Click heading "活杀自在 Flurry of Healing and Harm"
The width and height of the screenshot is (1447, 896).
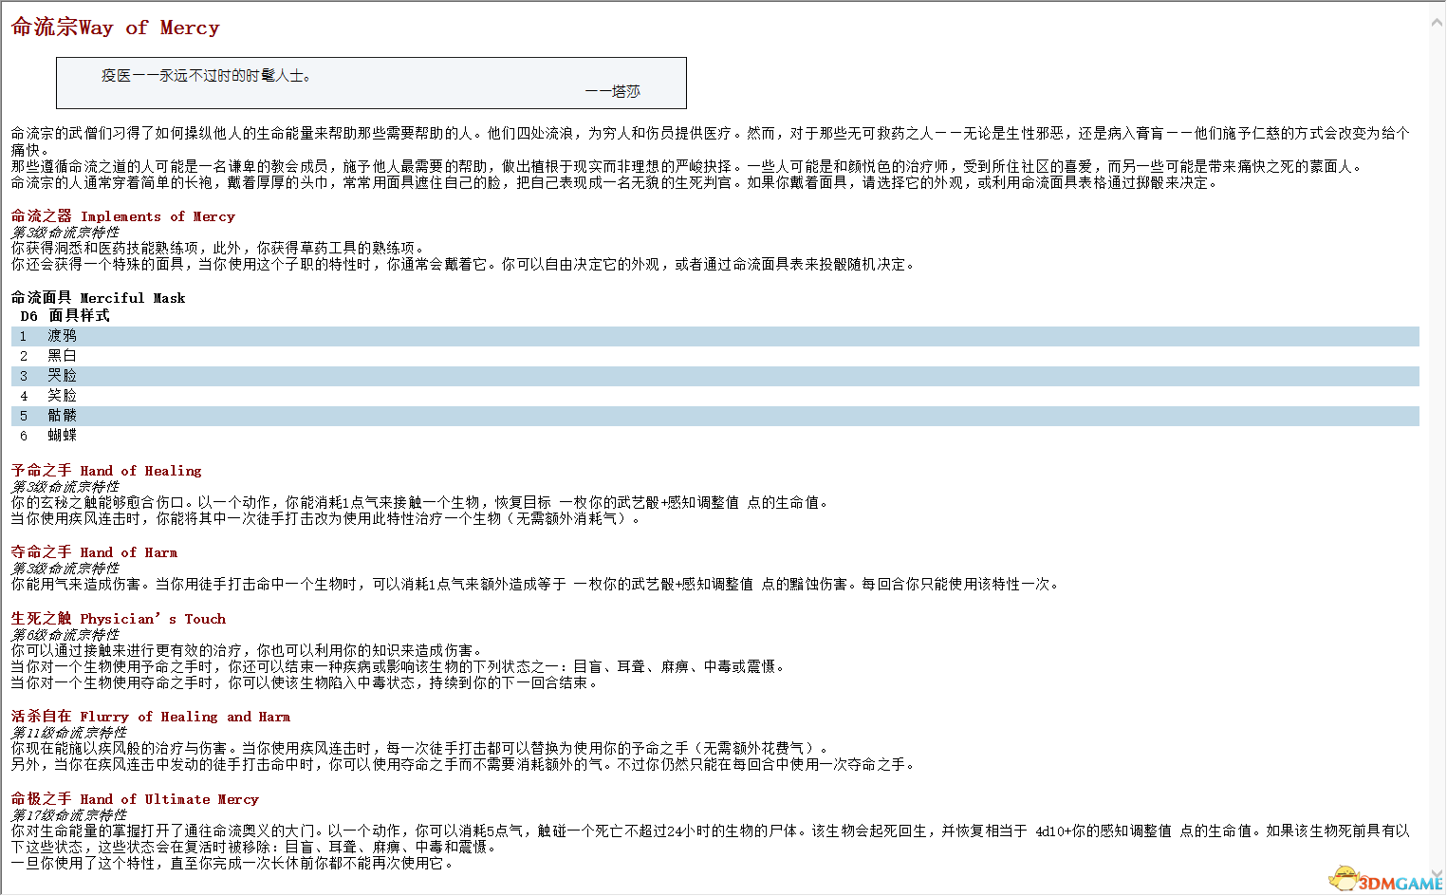click(151, 717)
